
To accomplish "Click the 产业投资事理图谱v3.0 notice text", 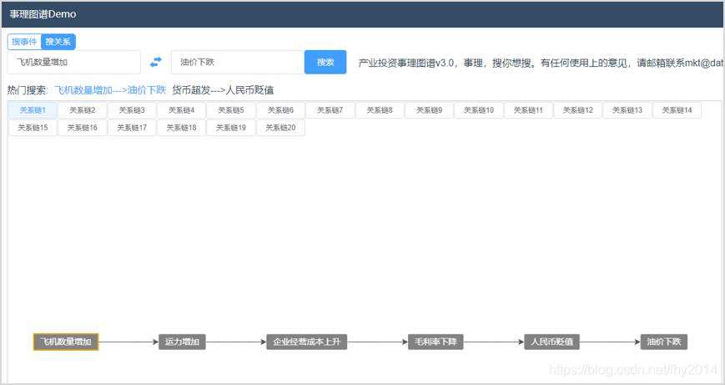I will (540, 63).
